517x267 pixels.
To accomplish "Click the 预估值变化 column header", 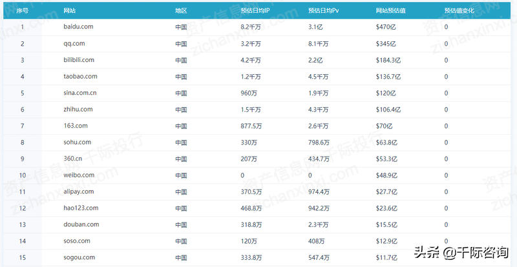I will click(x=459, y=10).
